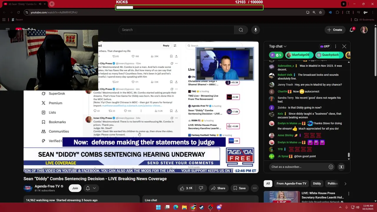
Task: Open File Explorer from taskbar
Action: pos(184,207)
